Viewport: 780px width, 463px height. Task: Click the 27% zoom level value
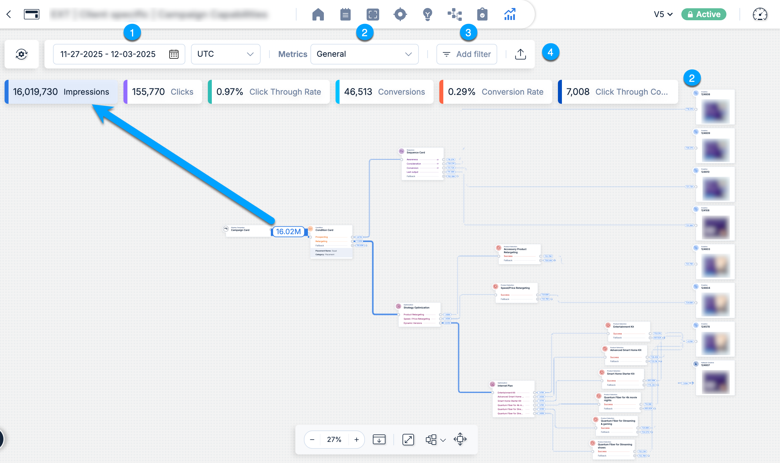coord(334,439)
